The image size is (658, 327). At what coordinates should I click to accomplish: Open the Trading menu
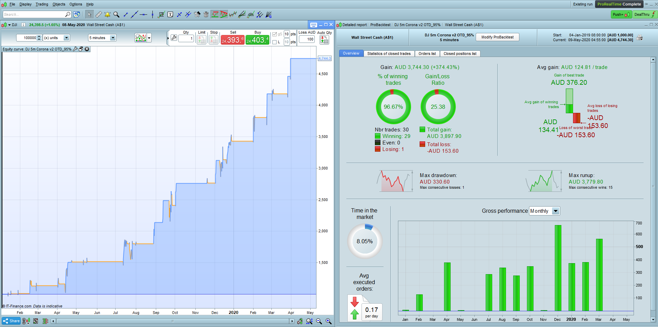click(x=42, y=4)
